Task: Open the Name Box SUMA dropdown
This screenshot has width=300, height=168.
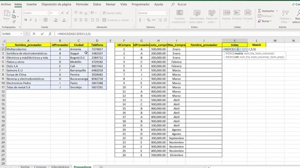Action: (21, 34)
